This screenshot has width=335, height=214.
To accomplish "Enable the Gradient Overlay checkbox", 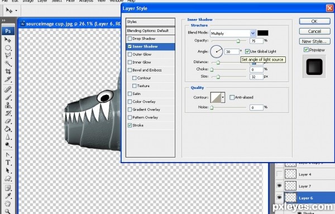I will pos(130,110).
